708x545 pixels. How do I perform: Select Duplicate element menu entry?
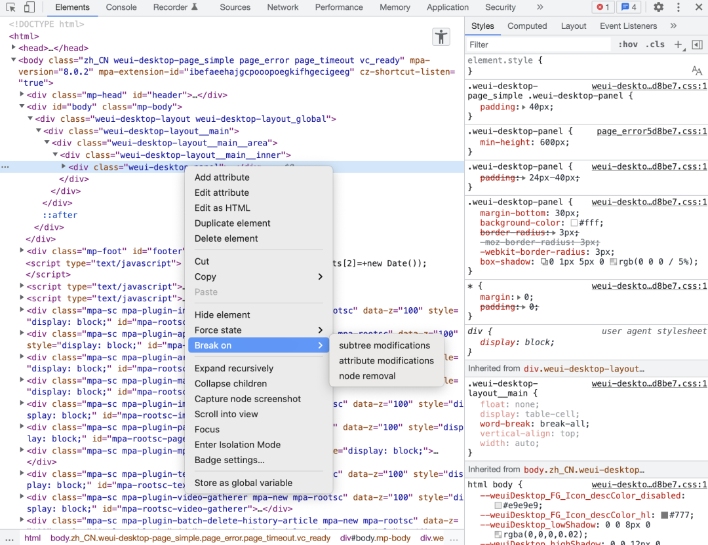tap(259, 223)
